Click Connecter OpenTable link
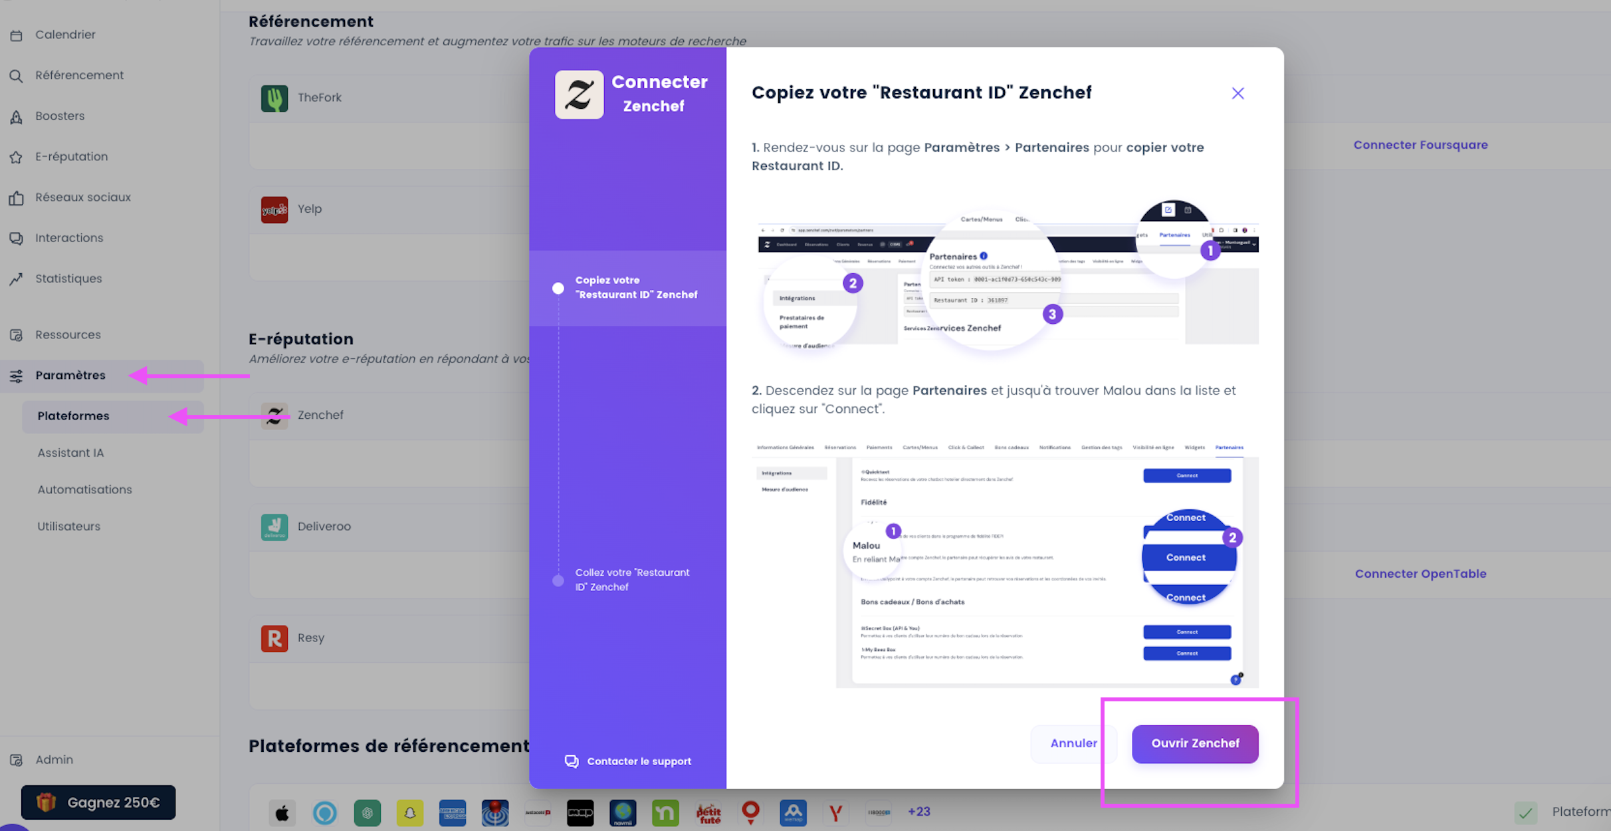 (x=1420, y=574)
